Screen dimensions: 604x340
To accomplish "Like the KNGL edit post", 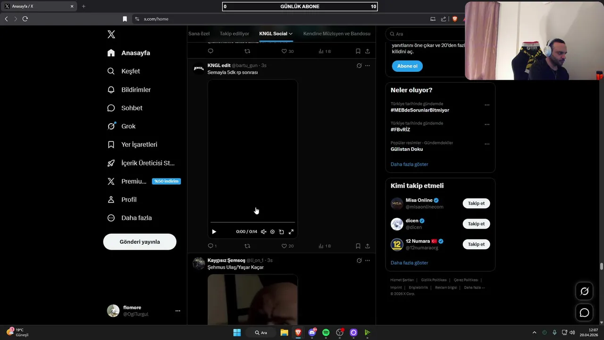I will (287, 246).
